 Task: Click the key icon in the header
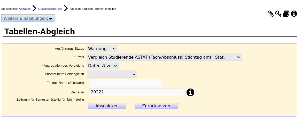[278, 14]
